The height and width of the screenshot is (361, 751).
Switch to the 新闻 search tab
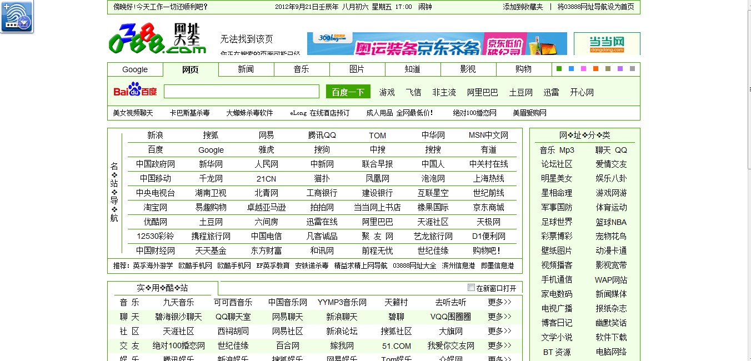(246, 69)
